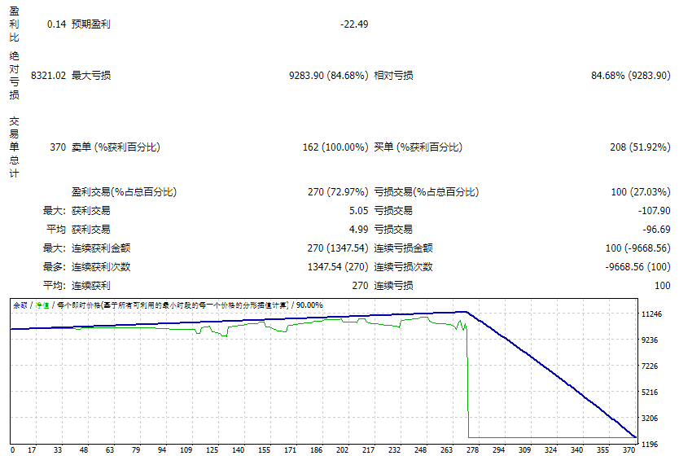679x456 pixels.
Task: Click the value "100 (-9668.56)"
Action: (x=638, y=248)
